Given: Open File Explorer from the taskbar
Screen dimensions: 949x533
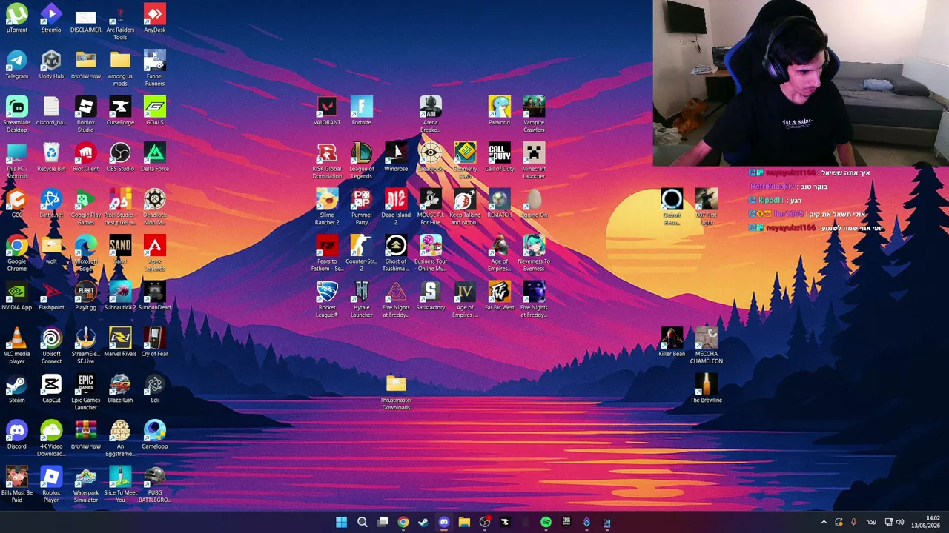Looking at the screenshot, I should (464, 522).
